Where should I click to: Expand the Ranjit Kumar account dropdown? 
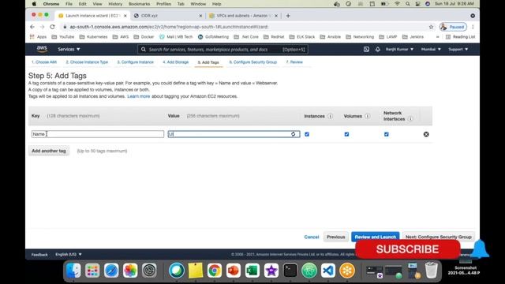tap(399, 49)
